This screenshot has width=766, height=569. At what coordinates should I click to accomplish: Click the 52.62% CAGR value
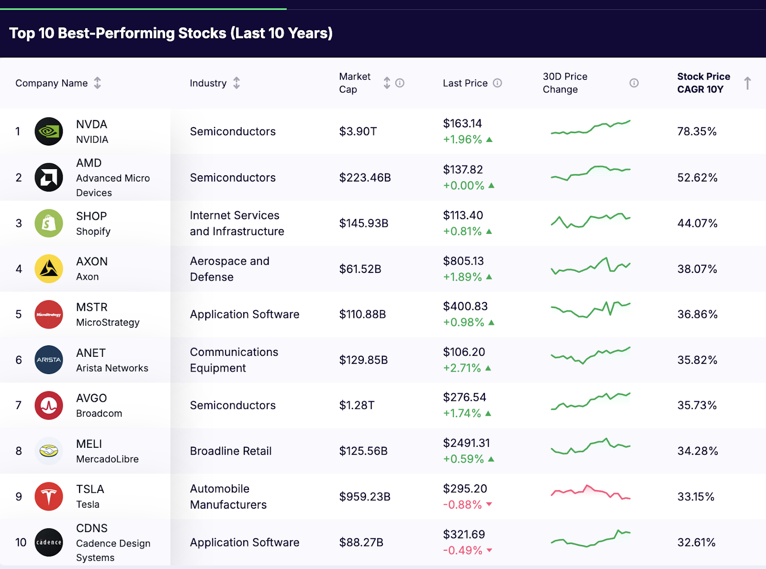point(697,178)
